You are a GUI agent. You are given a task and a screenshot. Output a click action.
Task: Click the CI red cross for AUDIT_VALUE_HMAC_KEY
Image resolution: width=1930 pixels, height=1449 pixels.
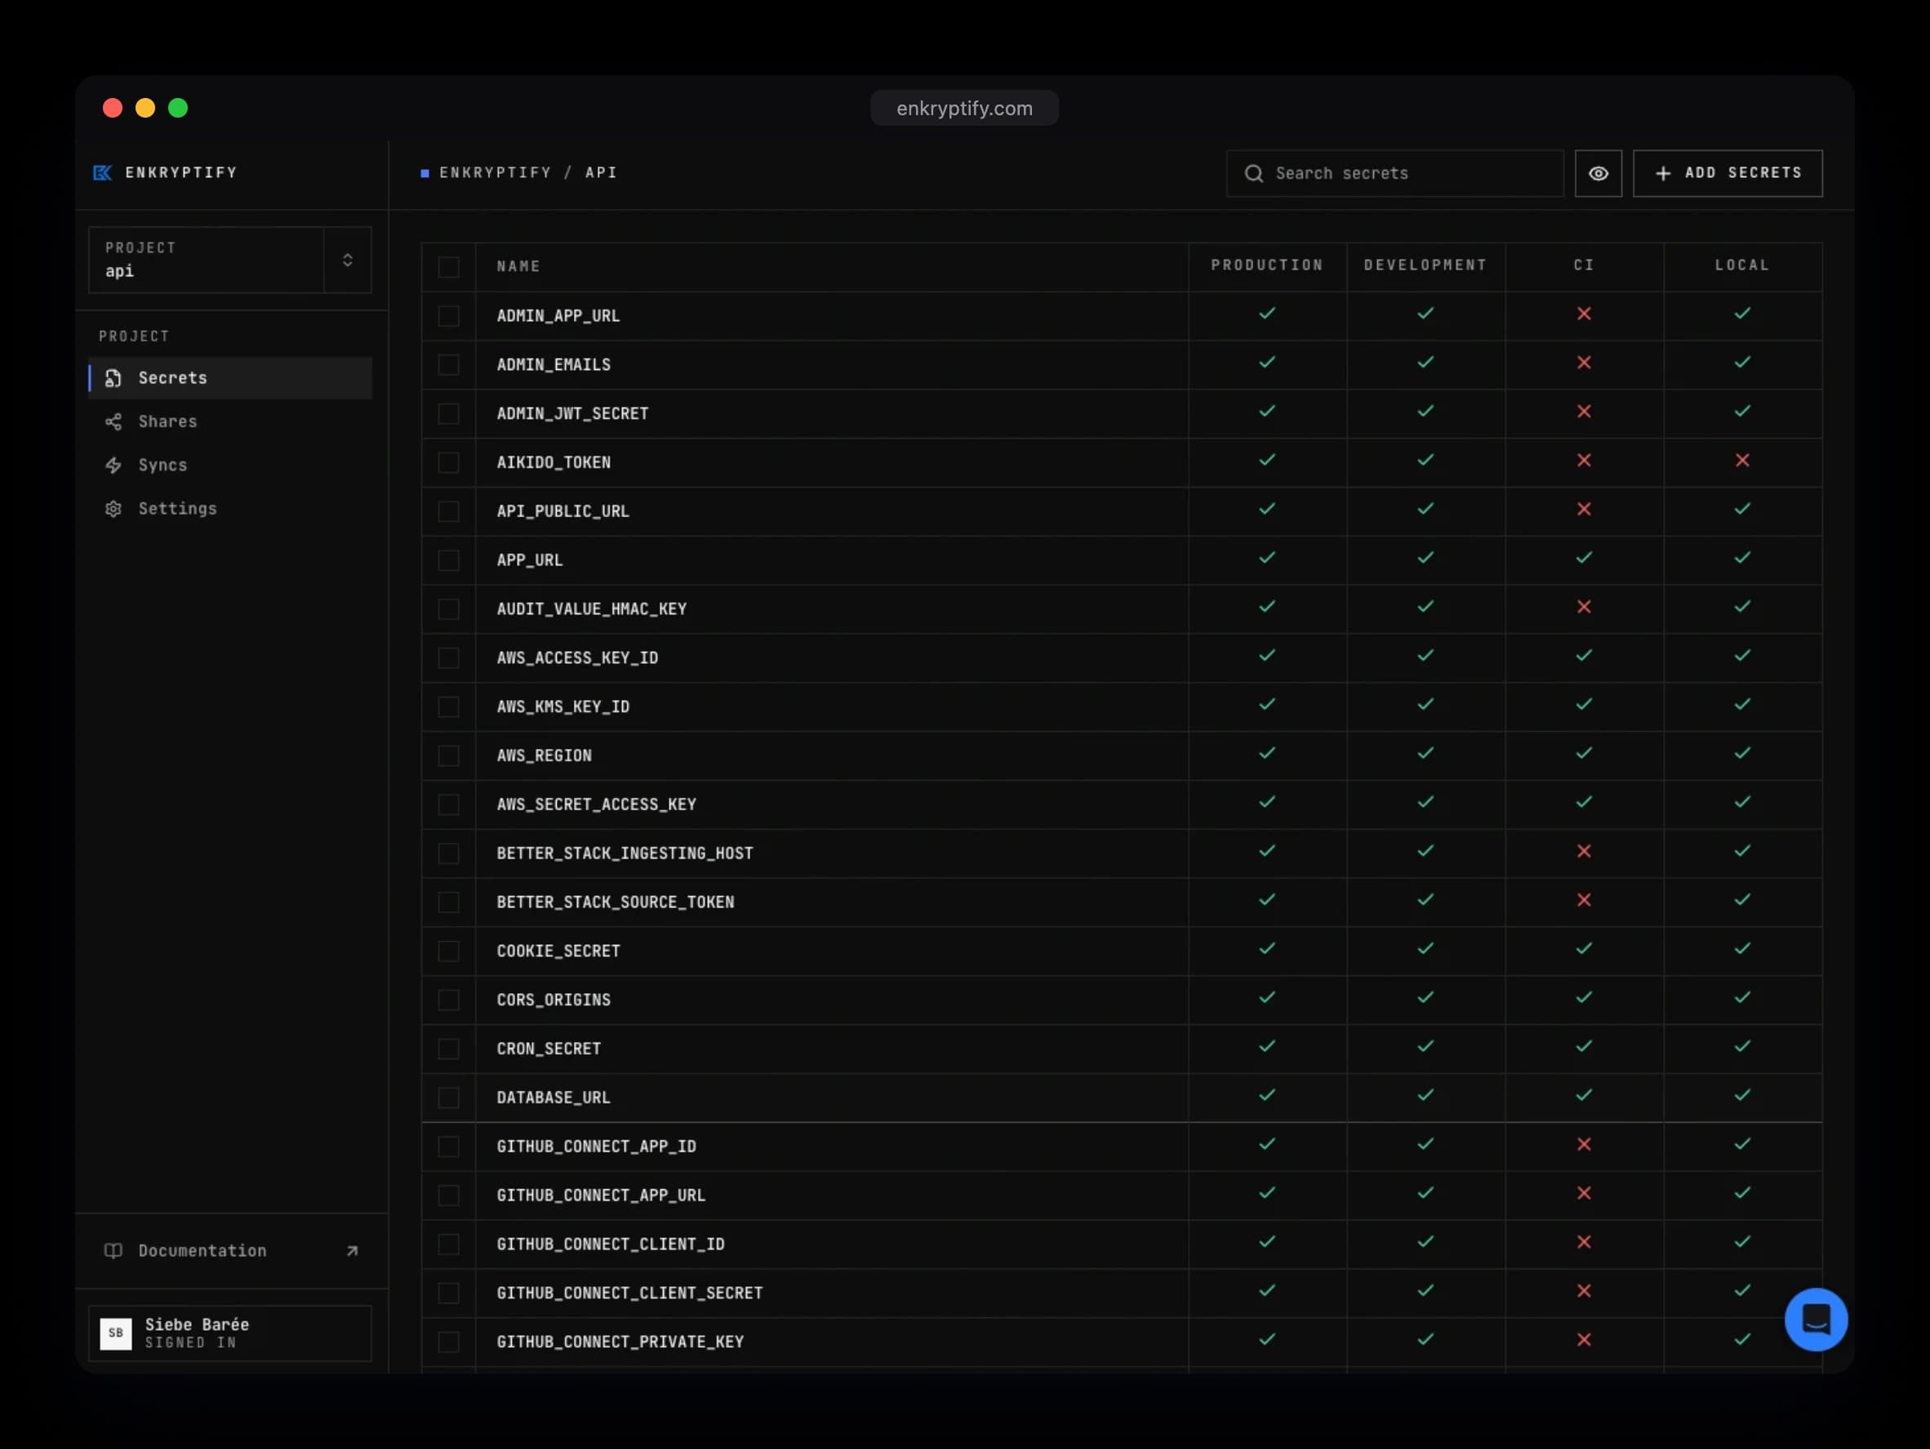click(1584, 607)
